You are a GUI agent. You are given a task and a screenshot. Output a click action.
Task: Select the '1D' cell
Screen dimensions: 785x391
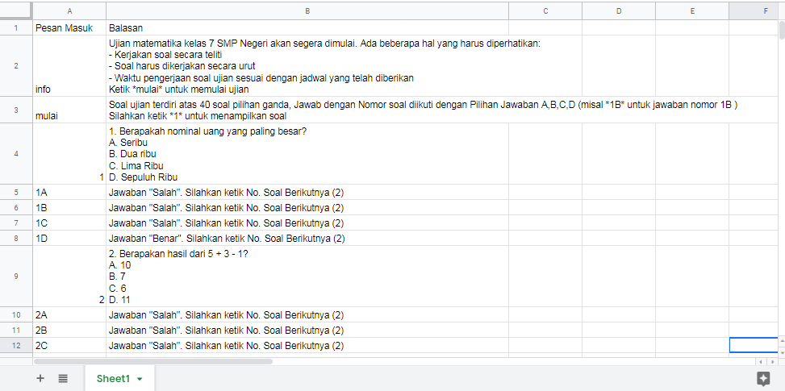[x=69, y=238]
